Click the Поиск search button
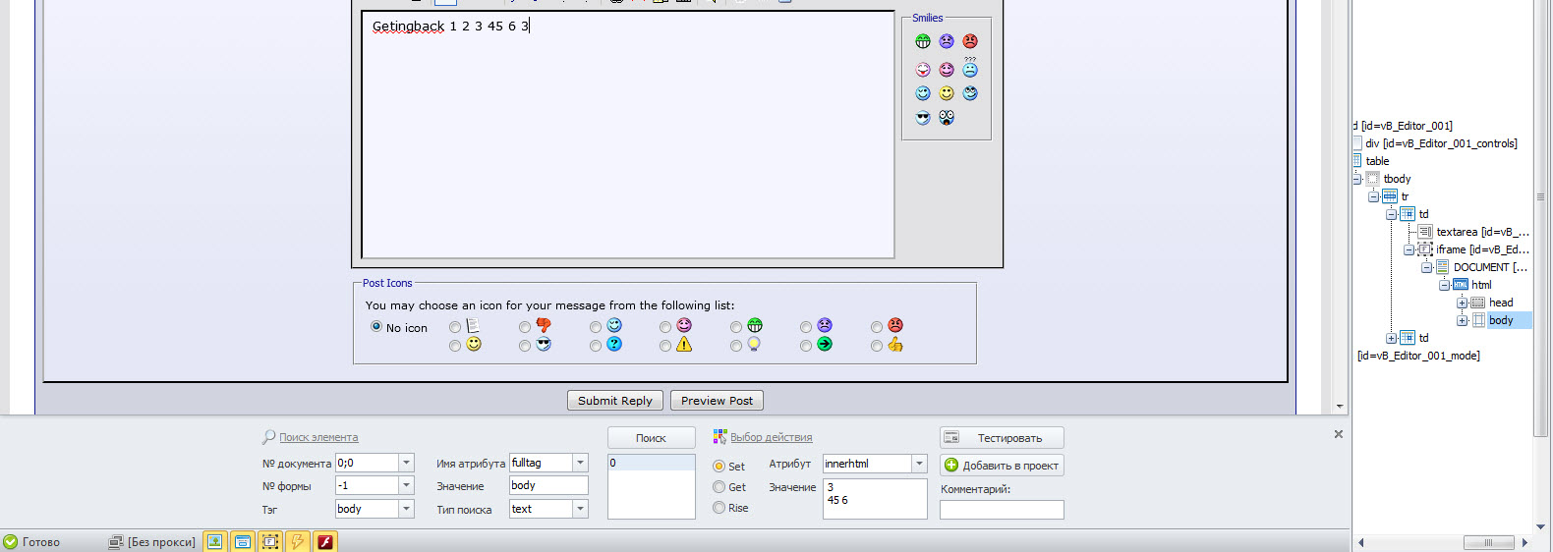The height and width of the screenshot is (552, 1553). 651,438
